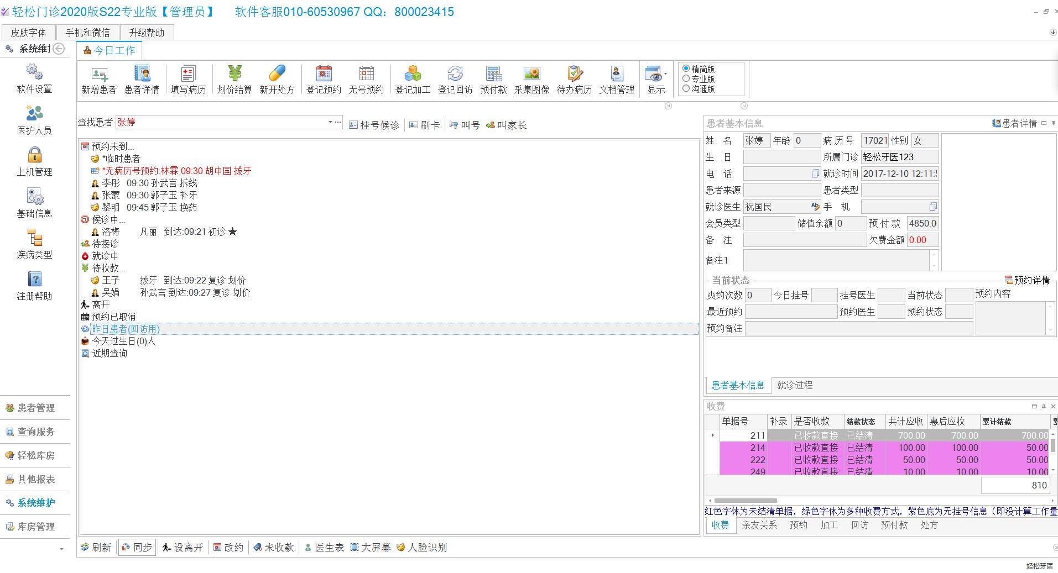Click the 查找患者 search input field
The width and height of the screenshot is (1058, 573).
[221, 122]
